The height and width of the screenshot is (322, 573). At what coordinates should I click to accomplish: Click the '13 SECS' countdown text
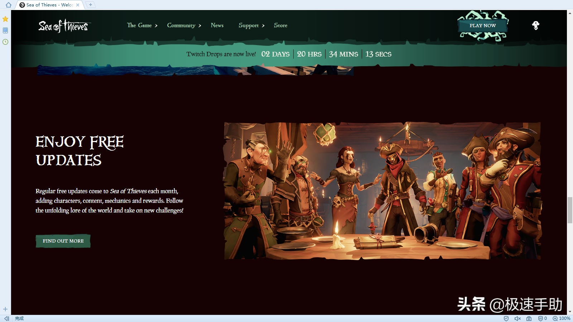click(x=378, y=54)
